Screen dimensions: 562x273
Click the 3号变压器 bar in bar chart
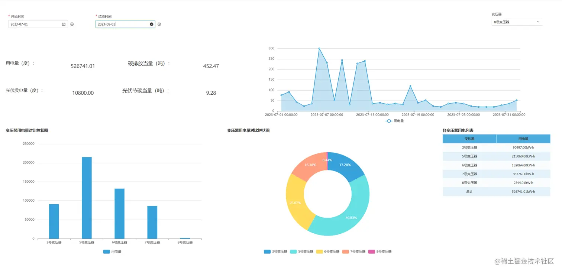(54, 221)
